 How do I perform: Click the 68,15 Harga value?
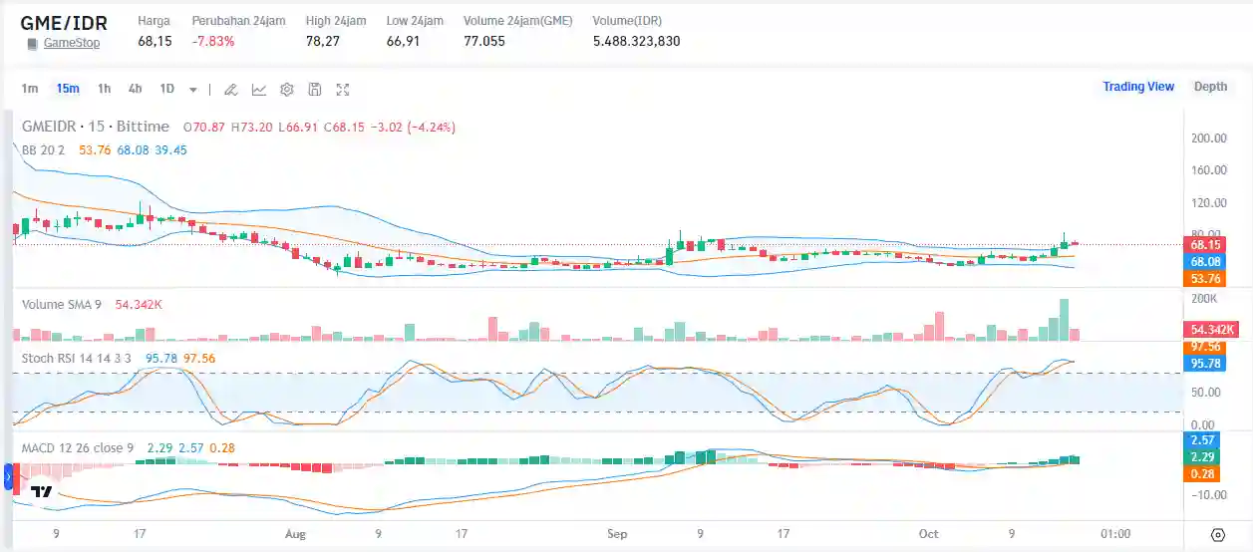(155, 42)
